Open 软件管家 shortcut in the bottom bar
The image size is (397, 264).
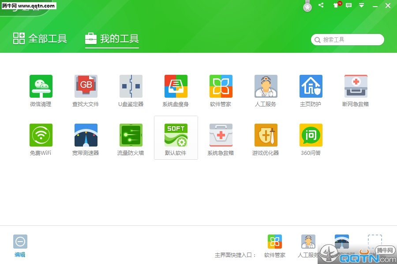275,242
